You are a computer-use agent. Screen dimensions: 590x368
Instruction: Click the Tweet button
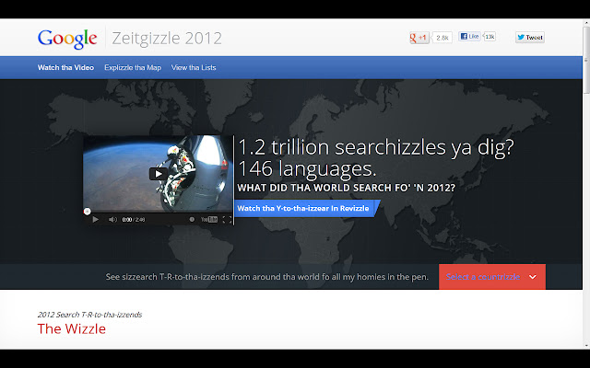(530, 37)
